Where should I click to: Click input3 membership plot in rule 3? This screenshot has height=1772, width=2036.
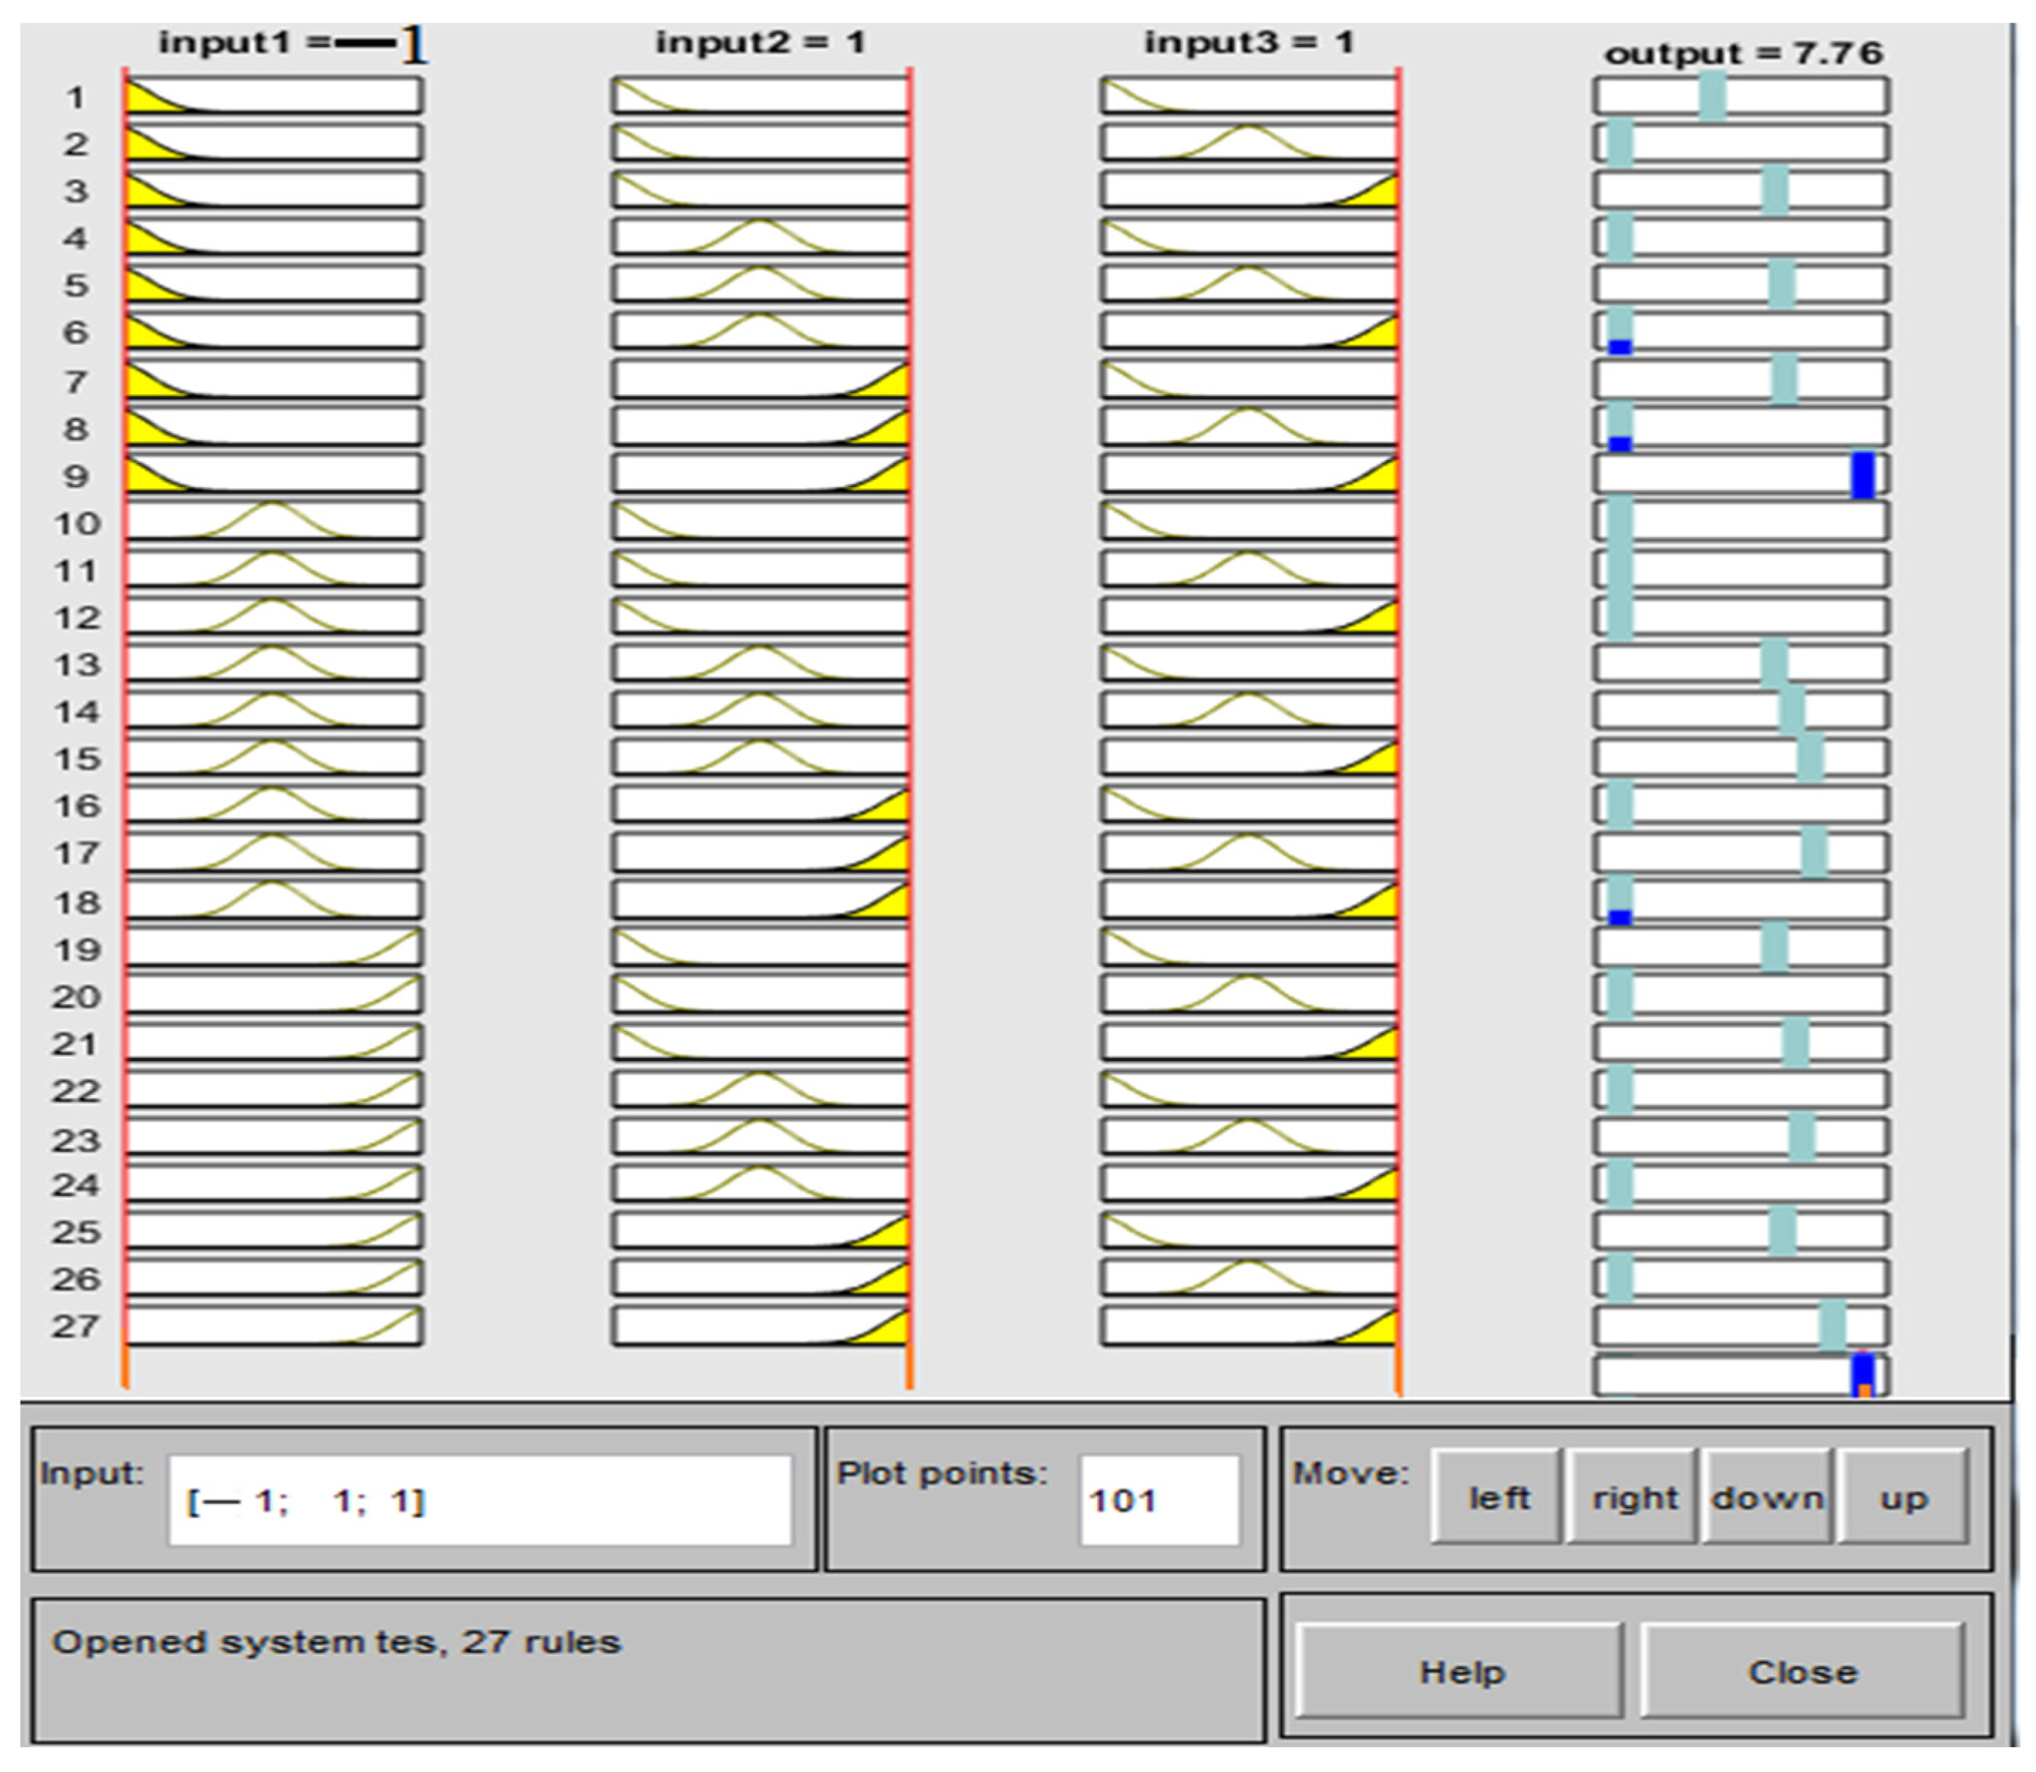click(1249, 190)
